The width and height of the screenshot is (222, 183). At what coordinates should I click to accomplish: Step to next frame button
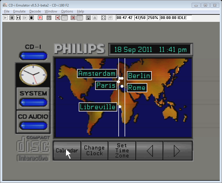18,18
